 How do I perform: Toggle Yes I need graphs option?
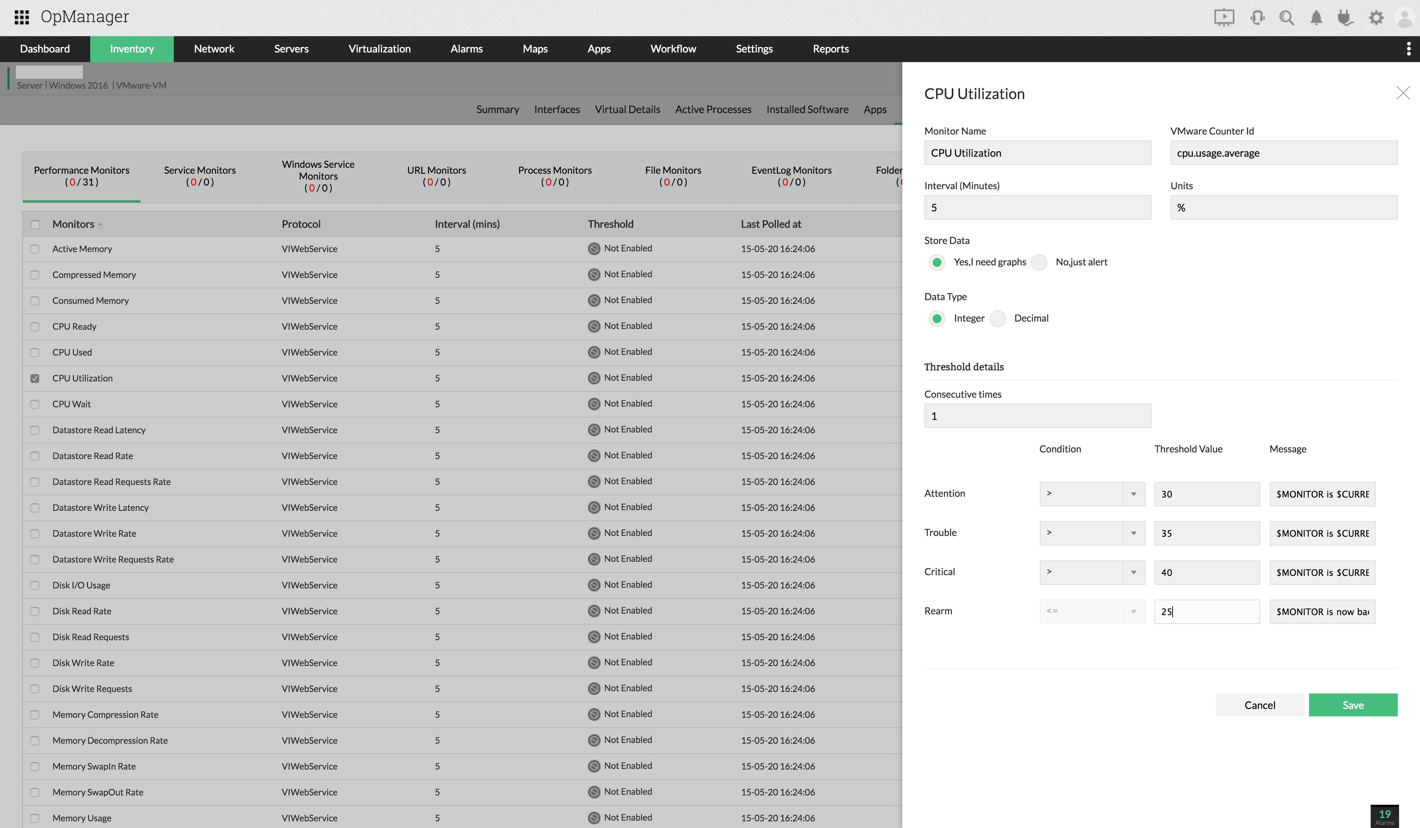[937, 262]
